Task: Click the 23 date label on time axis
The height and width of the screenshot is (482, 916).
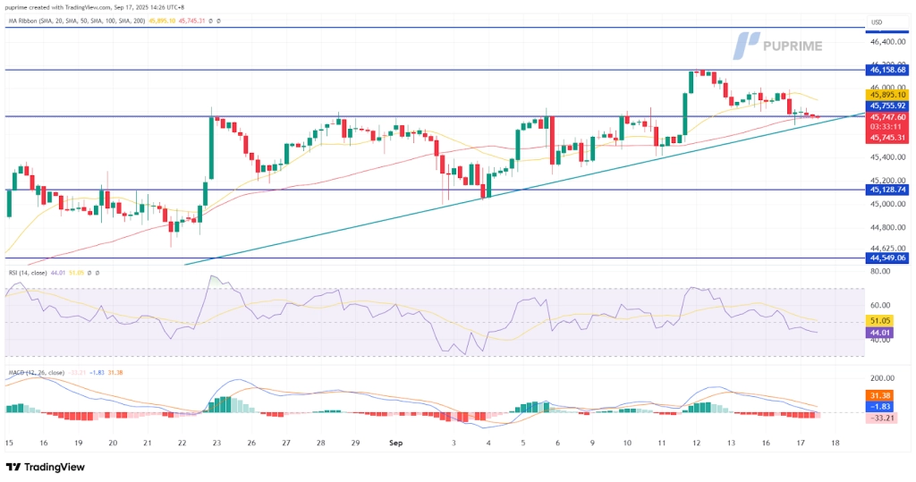Action: pyautogui.click(x=216, y=443)
